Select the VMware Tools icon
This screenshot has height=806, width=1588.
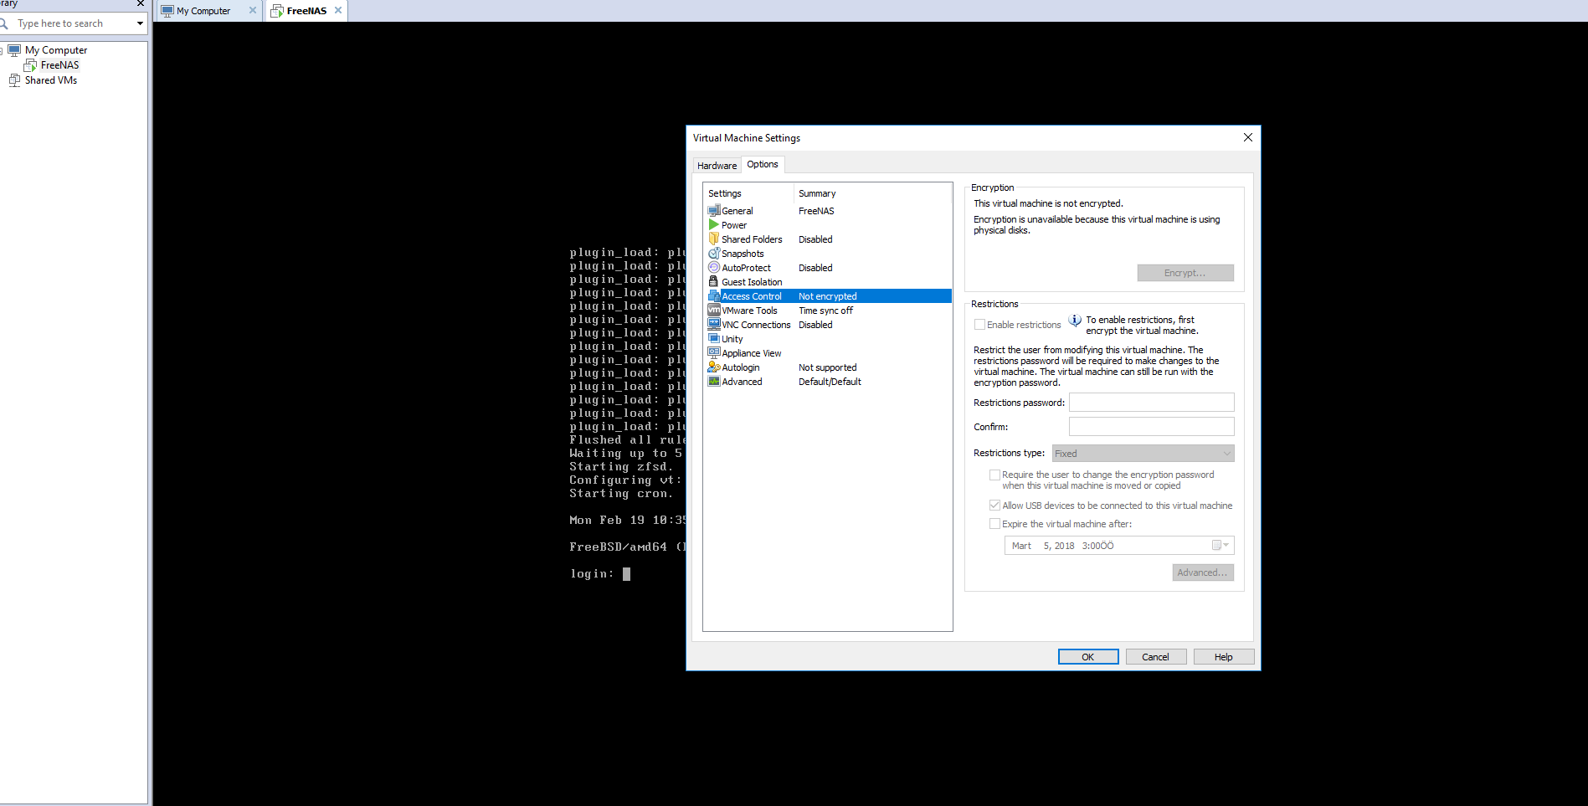714,311
